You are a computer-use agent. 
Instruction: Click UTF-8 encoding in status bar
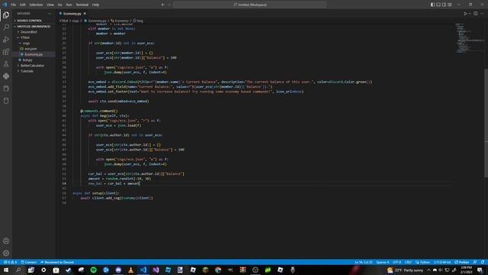pyautogui.click(x=396, y=262)
